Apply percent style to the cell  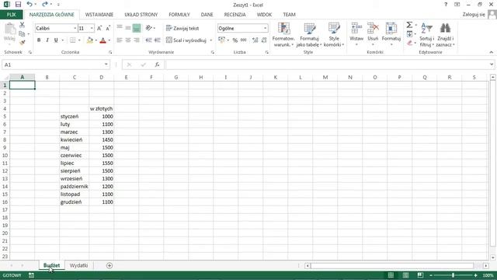(x=235, y=40)
